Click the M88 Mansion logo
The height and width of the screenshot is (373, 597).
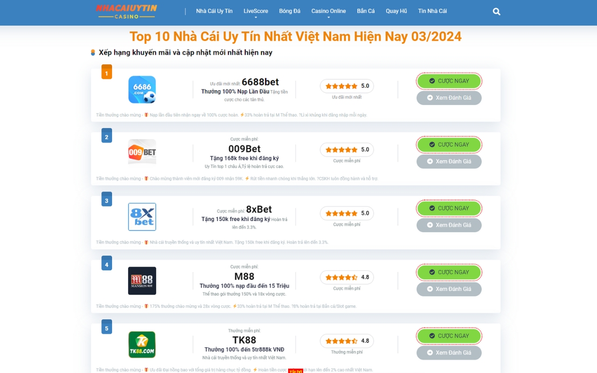[x=142, y=281]
